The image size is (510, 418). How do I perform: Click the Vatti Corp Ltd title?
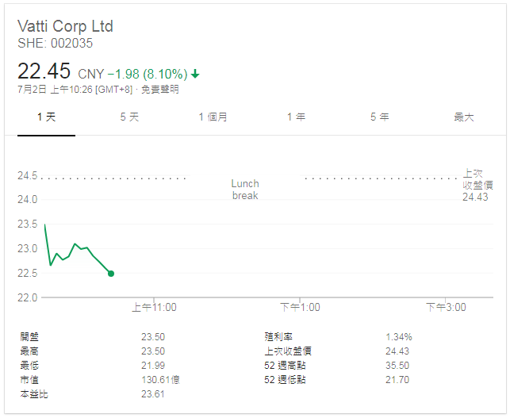pyautogui.click(x=65, y=26)
